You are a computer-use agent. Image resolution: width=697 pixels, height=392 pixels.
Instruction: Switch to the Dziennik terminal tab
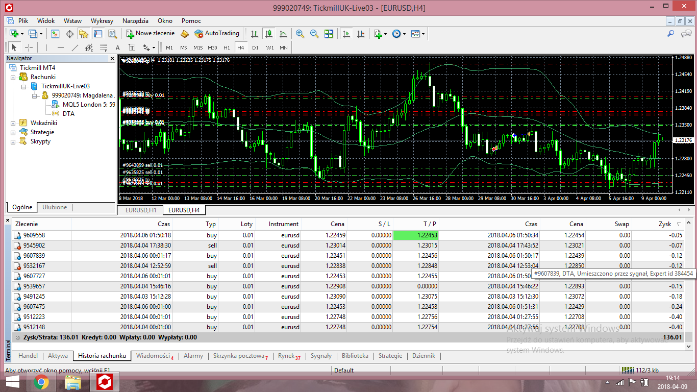(x=424, y=356)
